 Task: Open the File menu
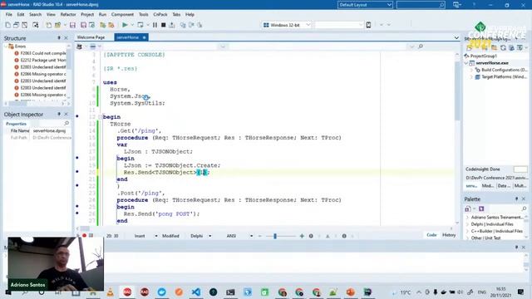tap(9, 15)
